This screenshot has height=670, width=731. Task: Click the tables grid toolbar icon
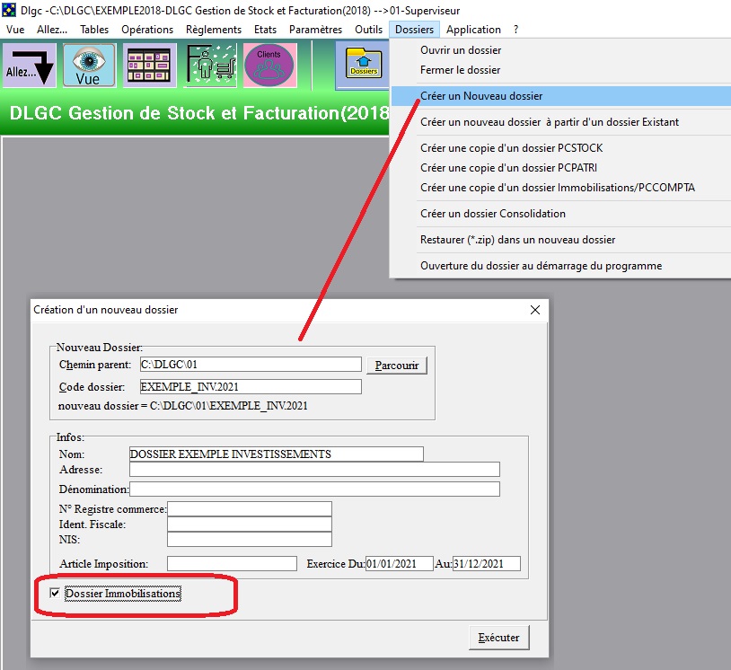pos(149,65)
